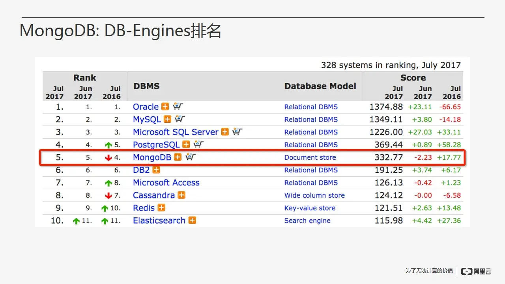Click the +58.28 yearly change for PostgreSQL
The width and height of the screenshot is (505, 284).
[x=449, y=145]
